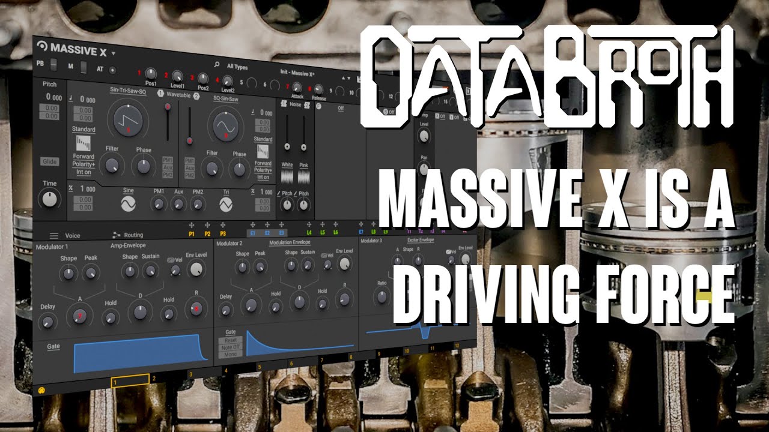The image size is (769, 432).
Task: Open the Gate menu in Modulator 1
Action: [53, 346]
